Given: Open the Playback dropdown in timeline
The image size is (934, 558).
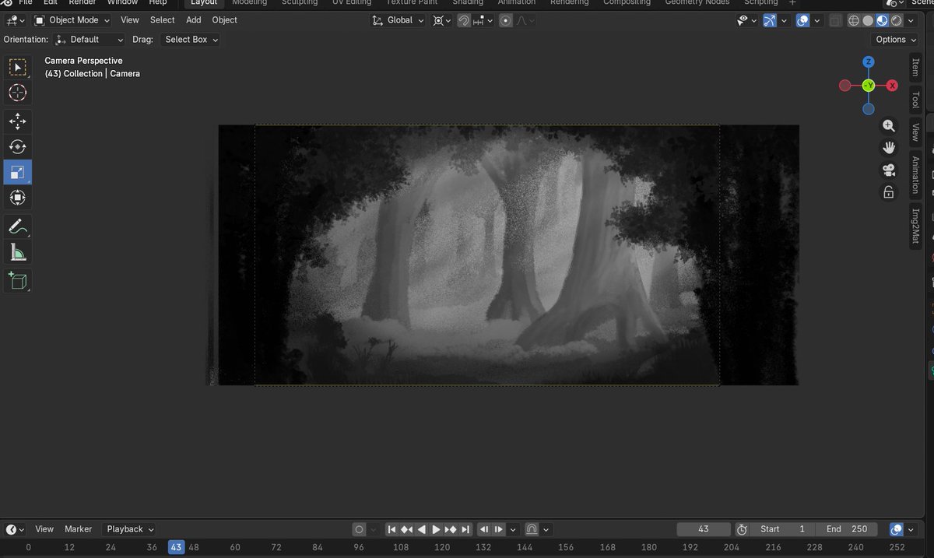Looking at the screenshot, I should [x=129, y=529].
